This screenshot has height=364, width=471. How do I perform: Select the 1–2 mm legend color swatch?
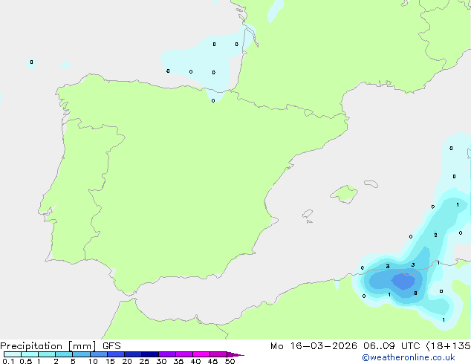47,354
